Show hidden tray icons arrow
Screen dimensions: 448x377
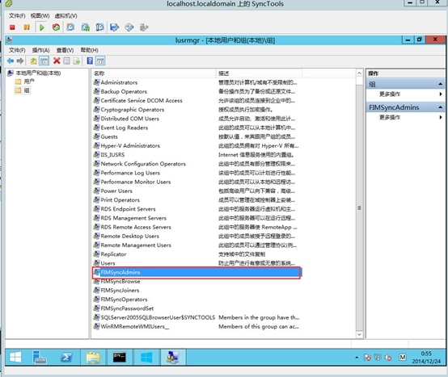click(x=357, y=358)
